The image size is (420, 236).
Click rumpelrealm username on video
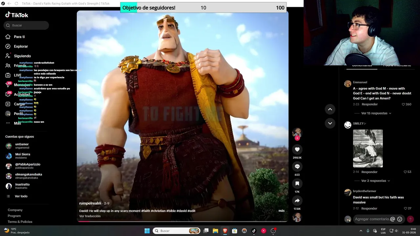click(90, 203)
